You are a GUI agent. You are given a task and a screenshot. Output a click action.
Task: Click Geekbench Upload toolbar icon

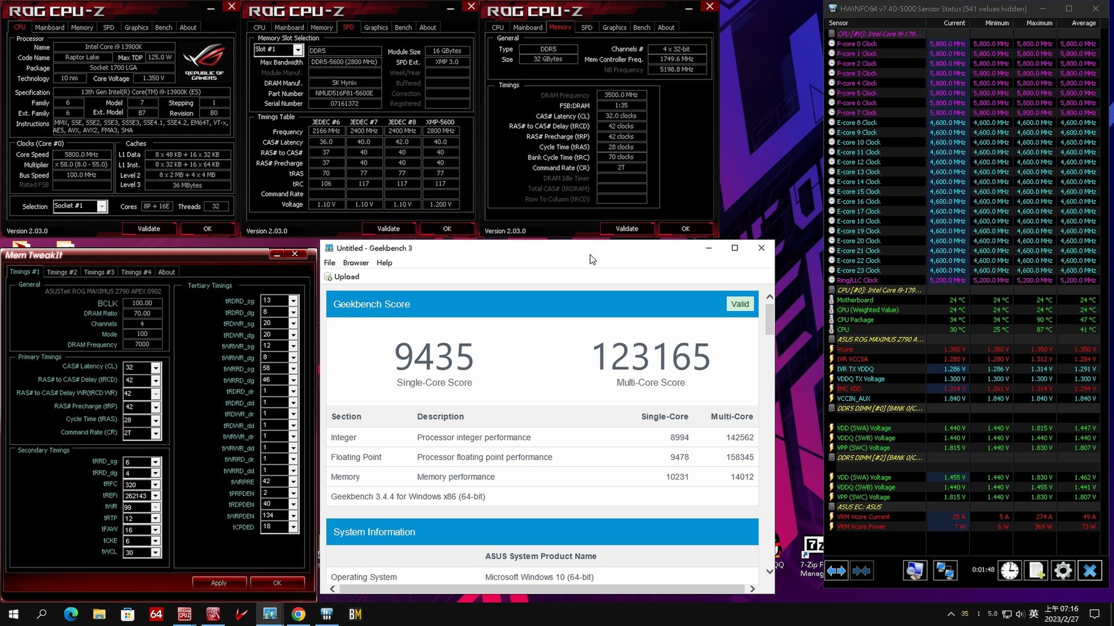click(x=328, y=276)
